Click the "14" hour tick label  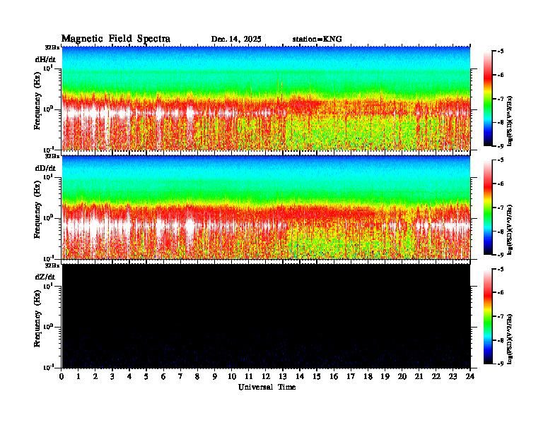[300, 376]
